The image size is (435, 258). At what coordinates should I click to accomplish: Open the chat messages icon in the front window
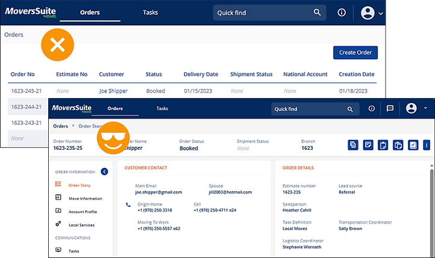[390, 108]
